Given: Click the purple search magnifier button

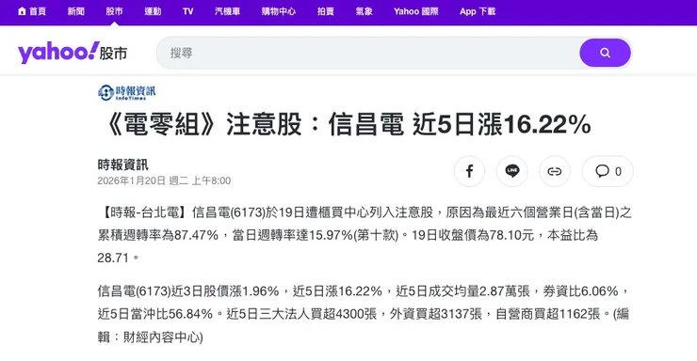Looking at the screenshot, I should coord(605,53).
